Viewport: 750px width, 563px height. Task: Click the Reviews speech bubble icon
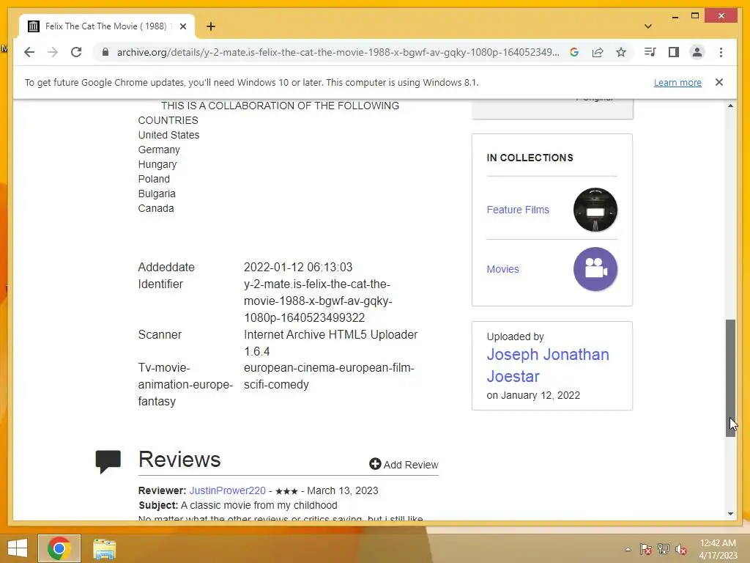point(108,462)
